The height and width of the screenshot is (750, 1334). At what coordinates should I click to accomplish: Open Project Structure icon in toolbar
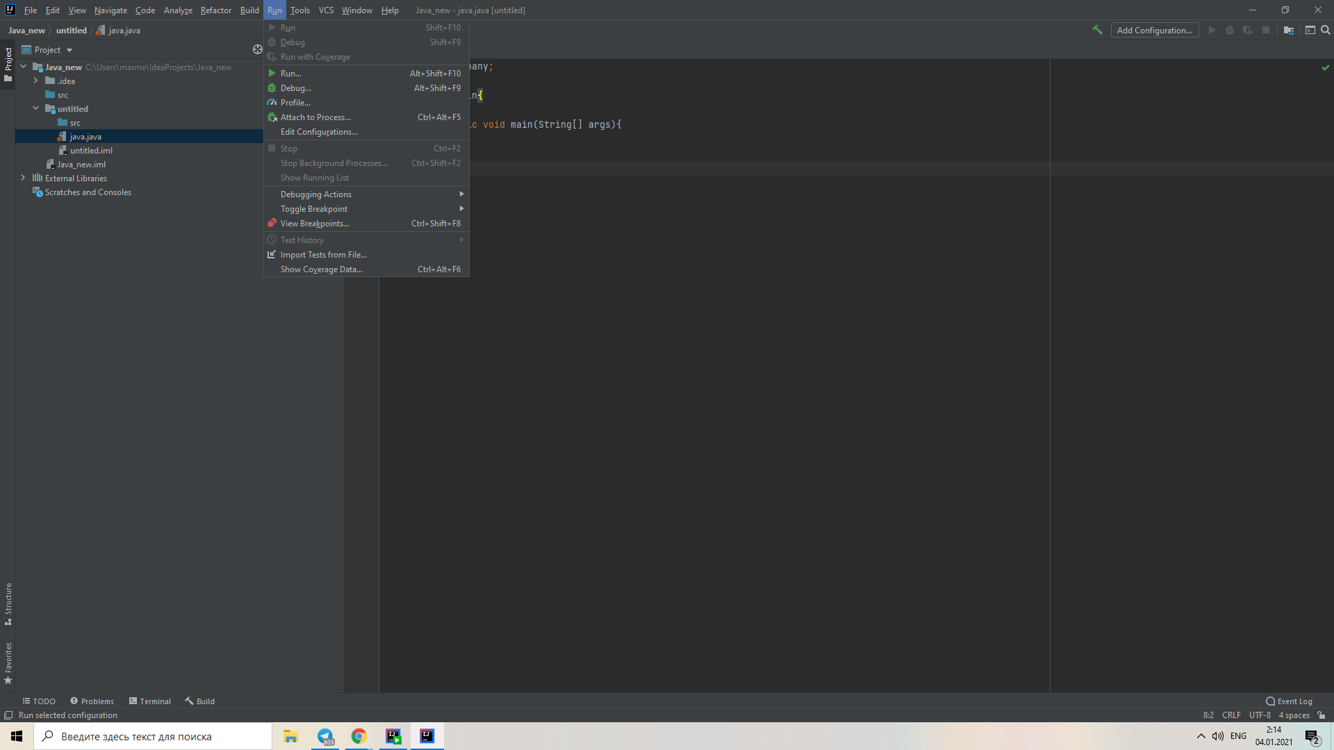coord(1289,30)
